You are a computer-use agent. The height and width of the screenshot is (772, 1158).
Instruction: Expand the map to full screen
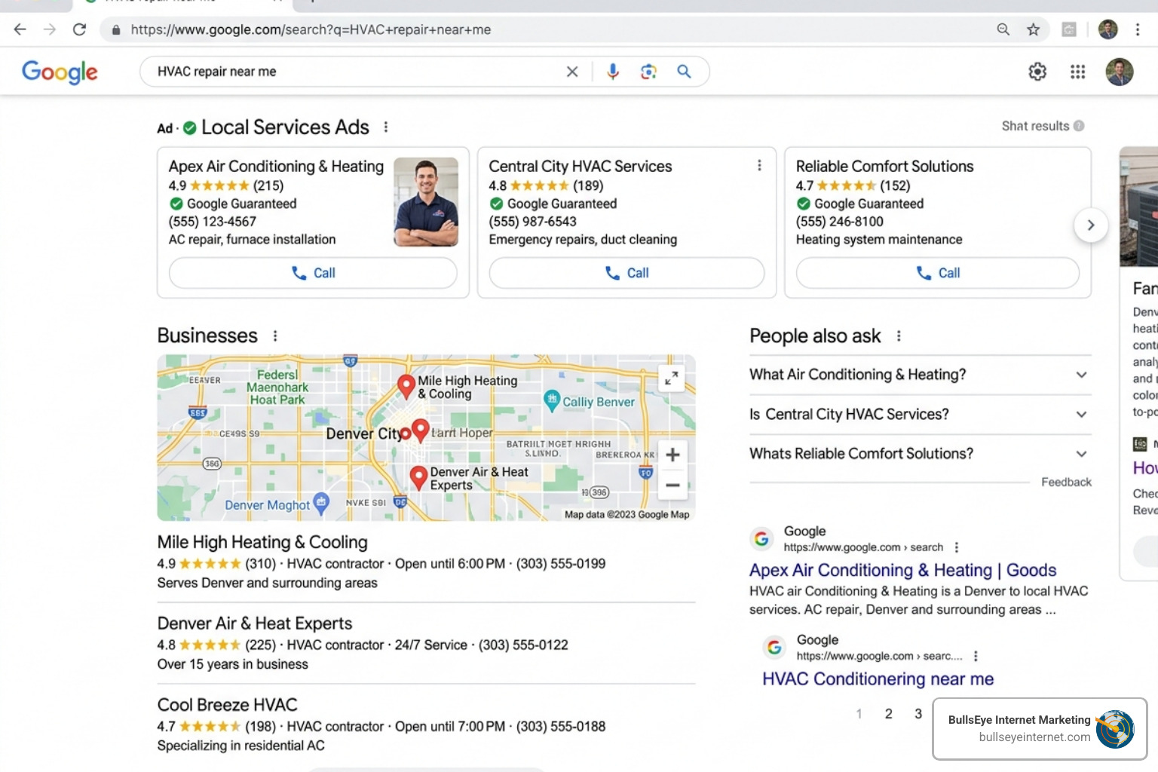(672, 378)
